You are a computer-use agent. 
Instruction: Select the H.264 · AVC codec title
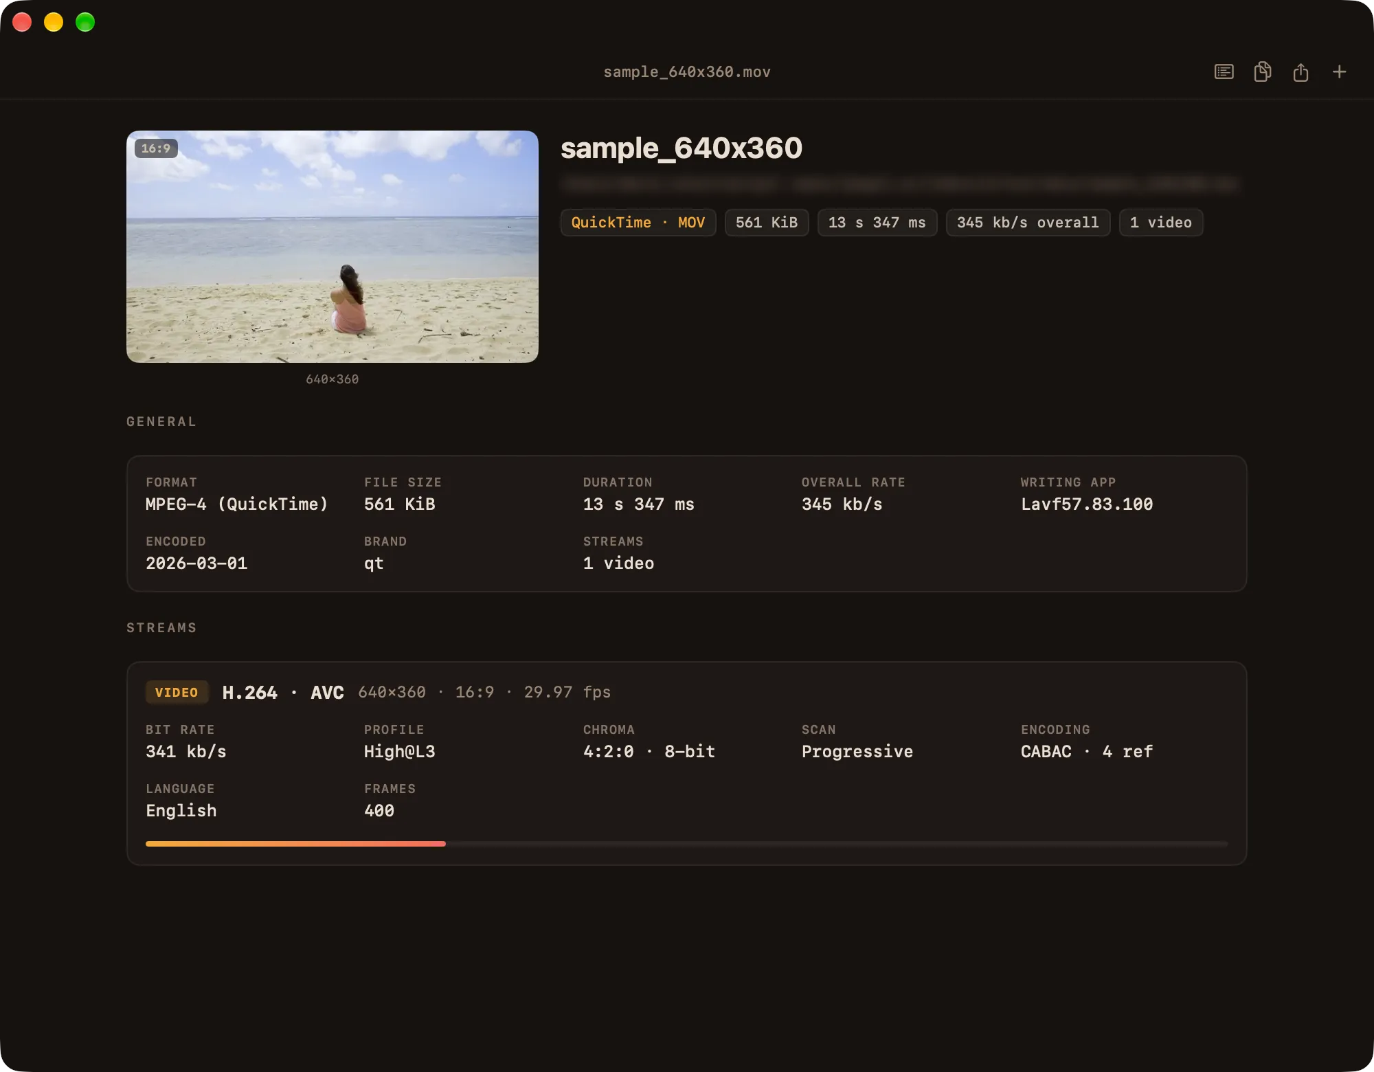[x=283, y=692]
